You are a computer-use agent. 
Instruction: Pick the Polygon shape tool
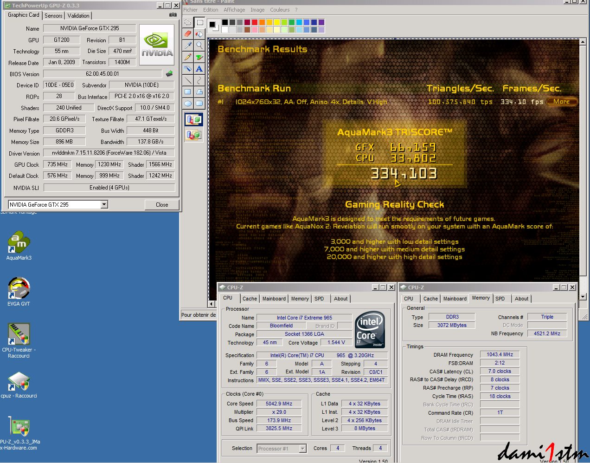pos(199,92)
